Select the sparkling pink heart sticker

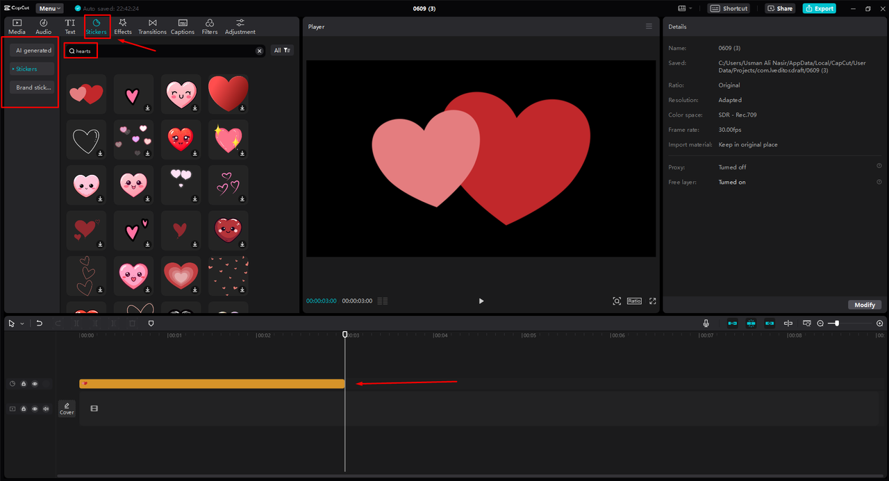click(x=229, y=140)
